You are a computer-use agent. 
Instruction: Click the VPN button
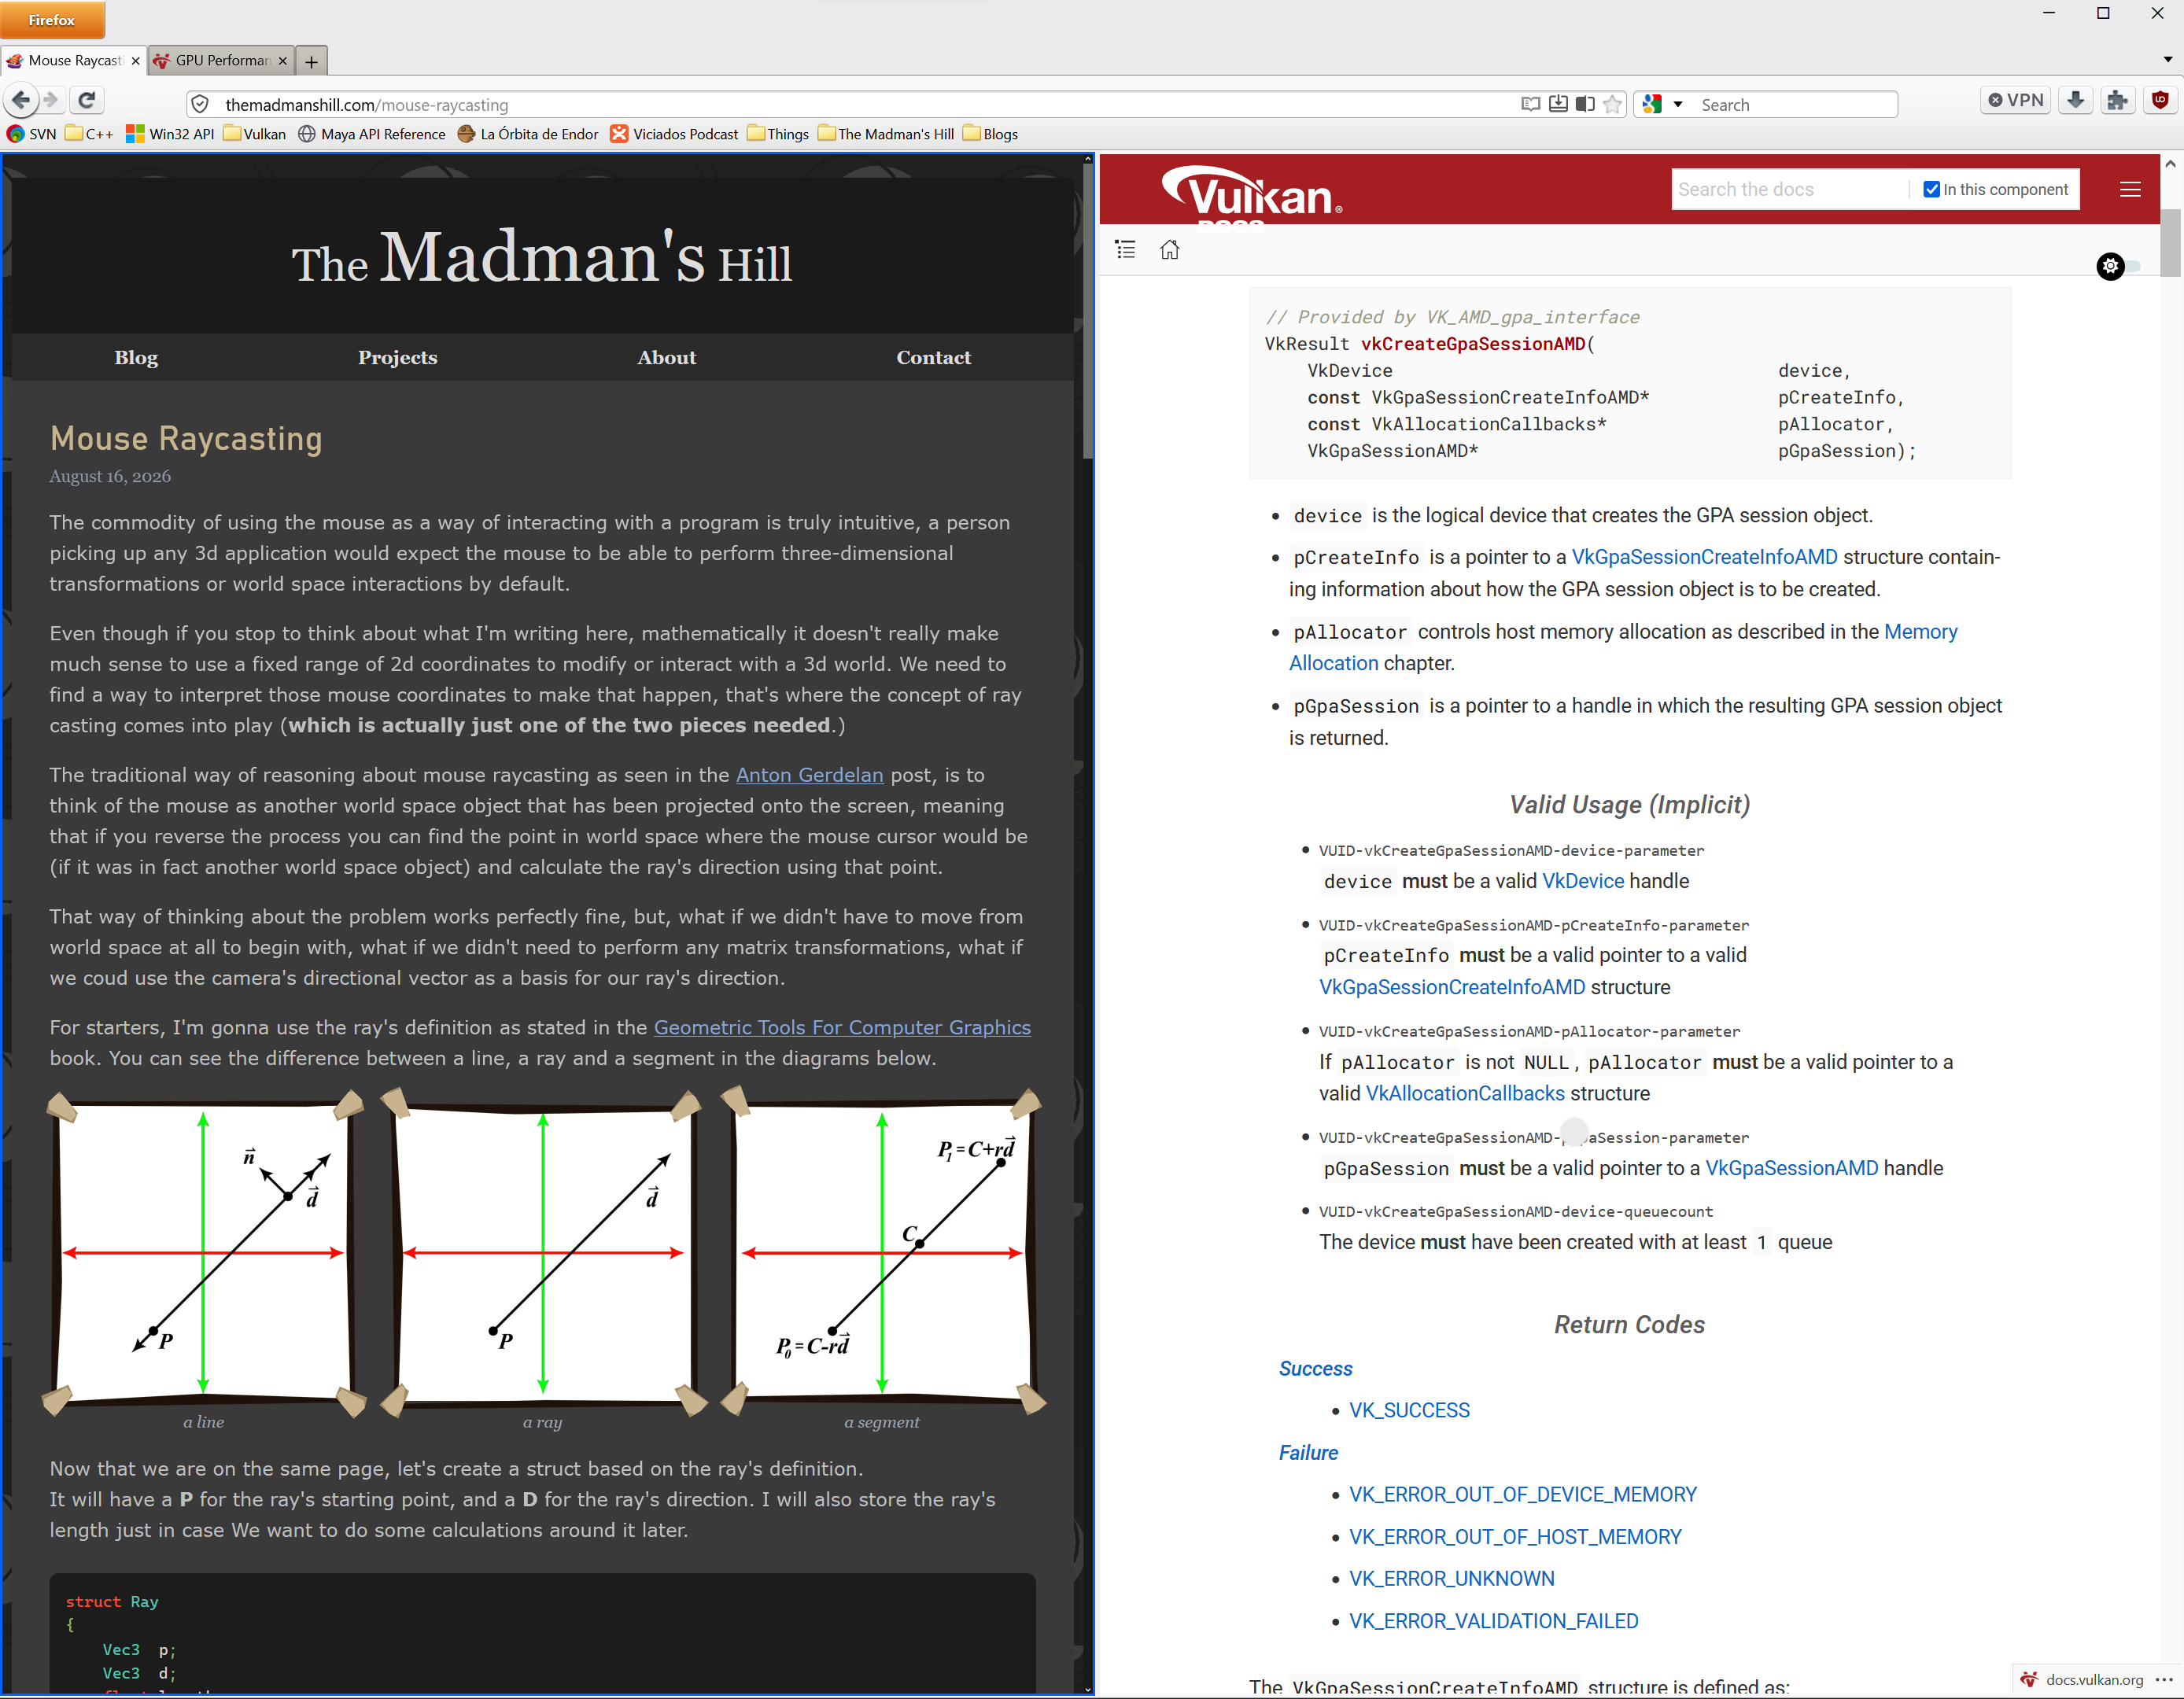tap(2015, 100)
